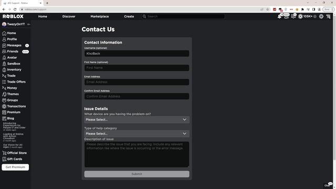Click the Get Premium button
The width and height of the screenshot is (336, 189).
click(x=15, y=167)
